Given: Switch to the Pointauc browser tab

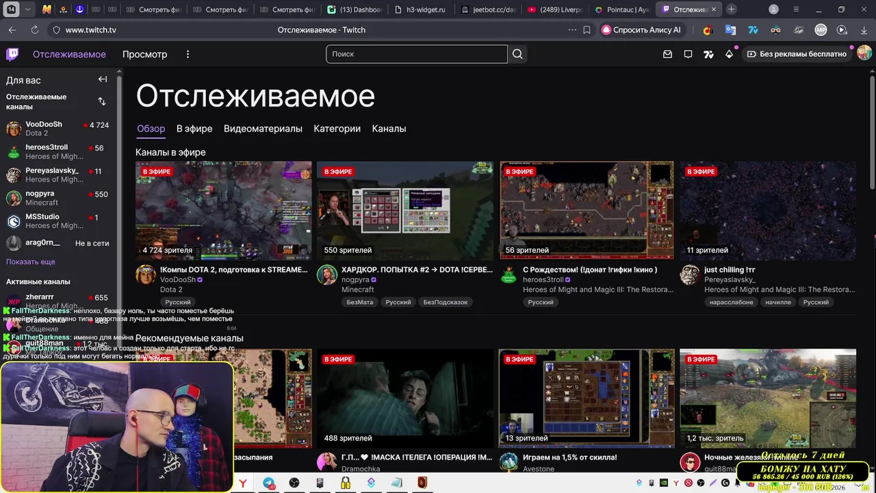Looking at the screenshot, I should pos(621,10).
